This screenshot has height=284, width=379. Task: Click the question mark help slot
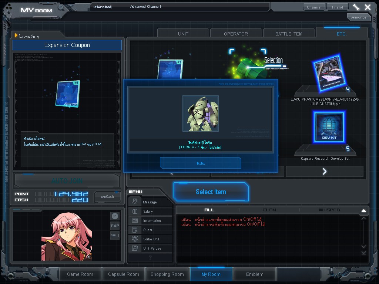150,257
